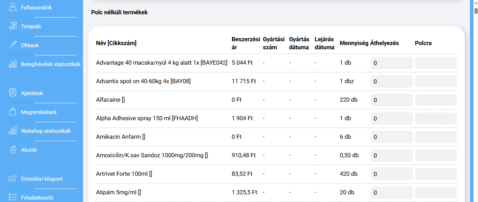
Task: Go to Értesítési központ menu entry
Action: click(x=42, y=179)
